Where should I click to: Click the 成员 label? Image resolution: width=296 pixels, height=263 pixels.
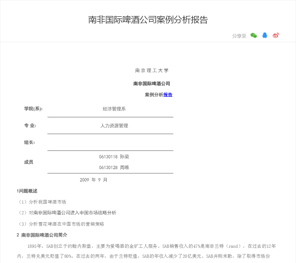(x=28, y=162)
